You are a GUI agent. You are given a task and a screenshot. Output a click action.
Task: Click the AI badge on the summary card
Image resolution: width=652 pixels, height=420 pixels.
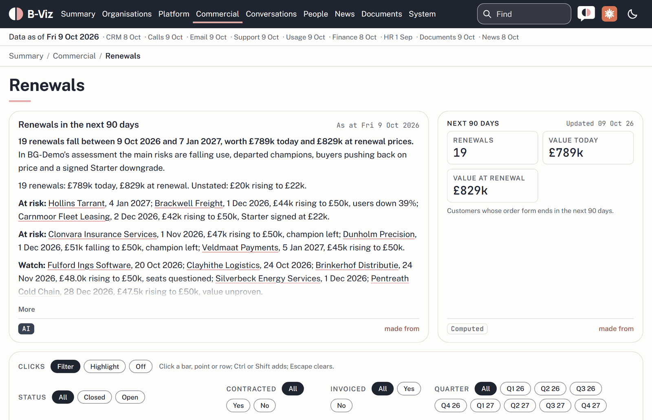click(26, 329)
